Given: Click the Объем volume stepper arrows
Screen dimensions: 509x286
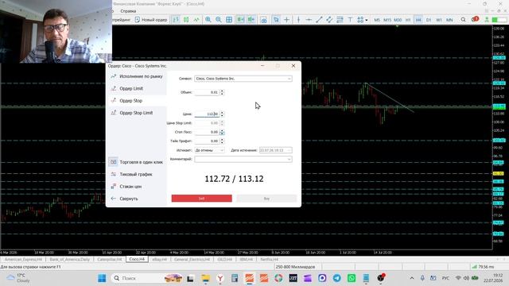Looking at the screenshot, I should point(222,92).
